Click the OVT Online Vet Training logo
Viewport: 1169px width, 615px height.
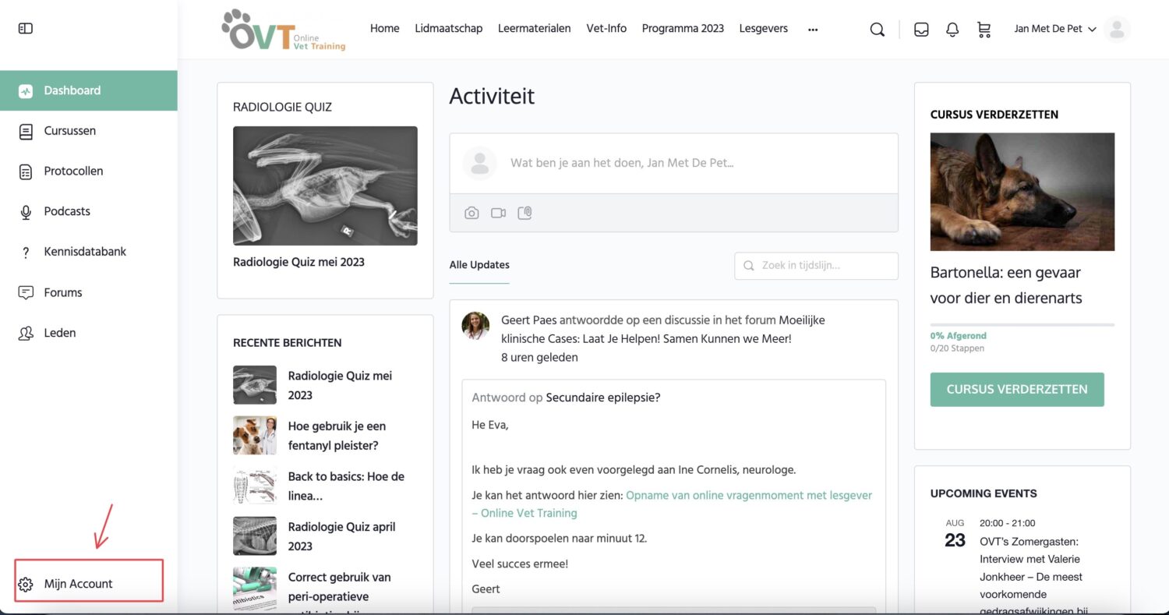point(284,30)
